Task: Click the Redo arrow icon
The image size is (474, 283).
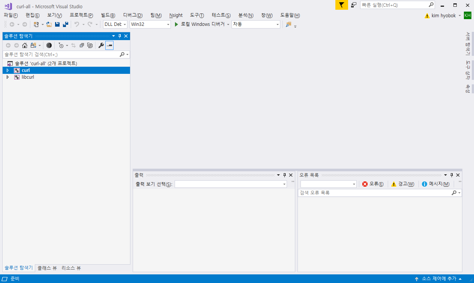Action: [90, 24]
